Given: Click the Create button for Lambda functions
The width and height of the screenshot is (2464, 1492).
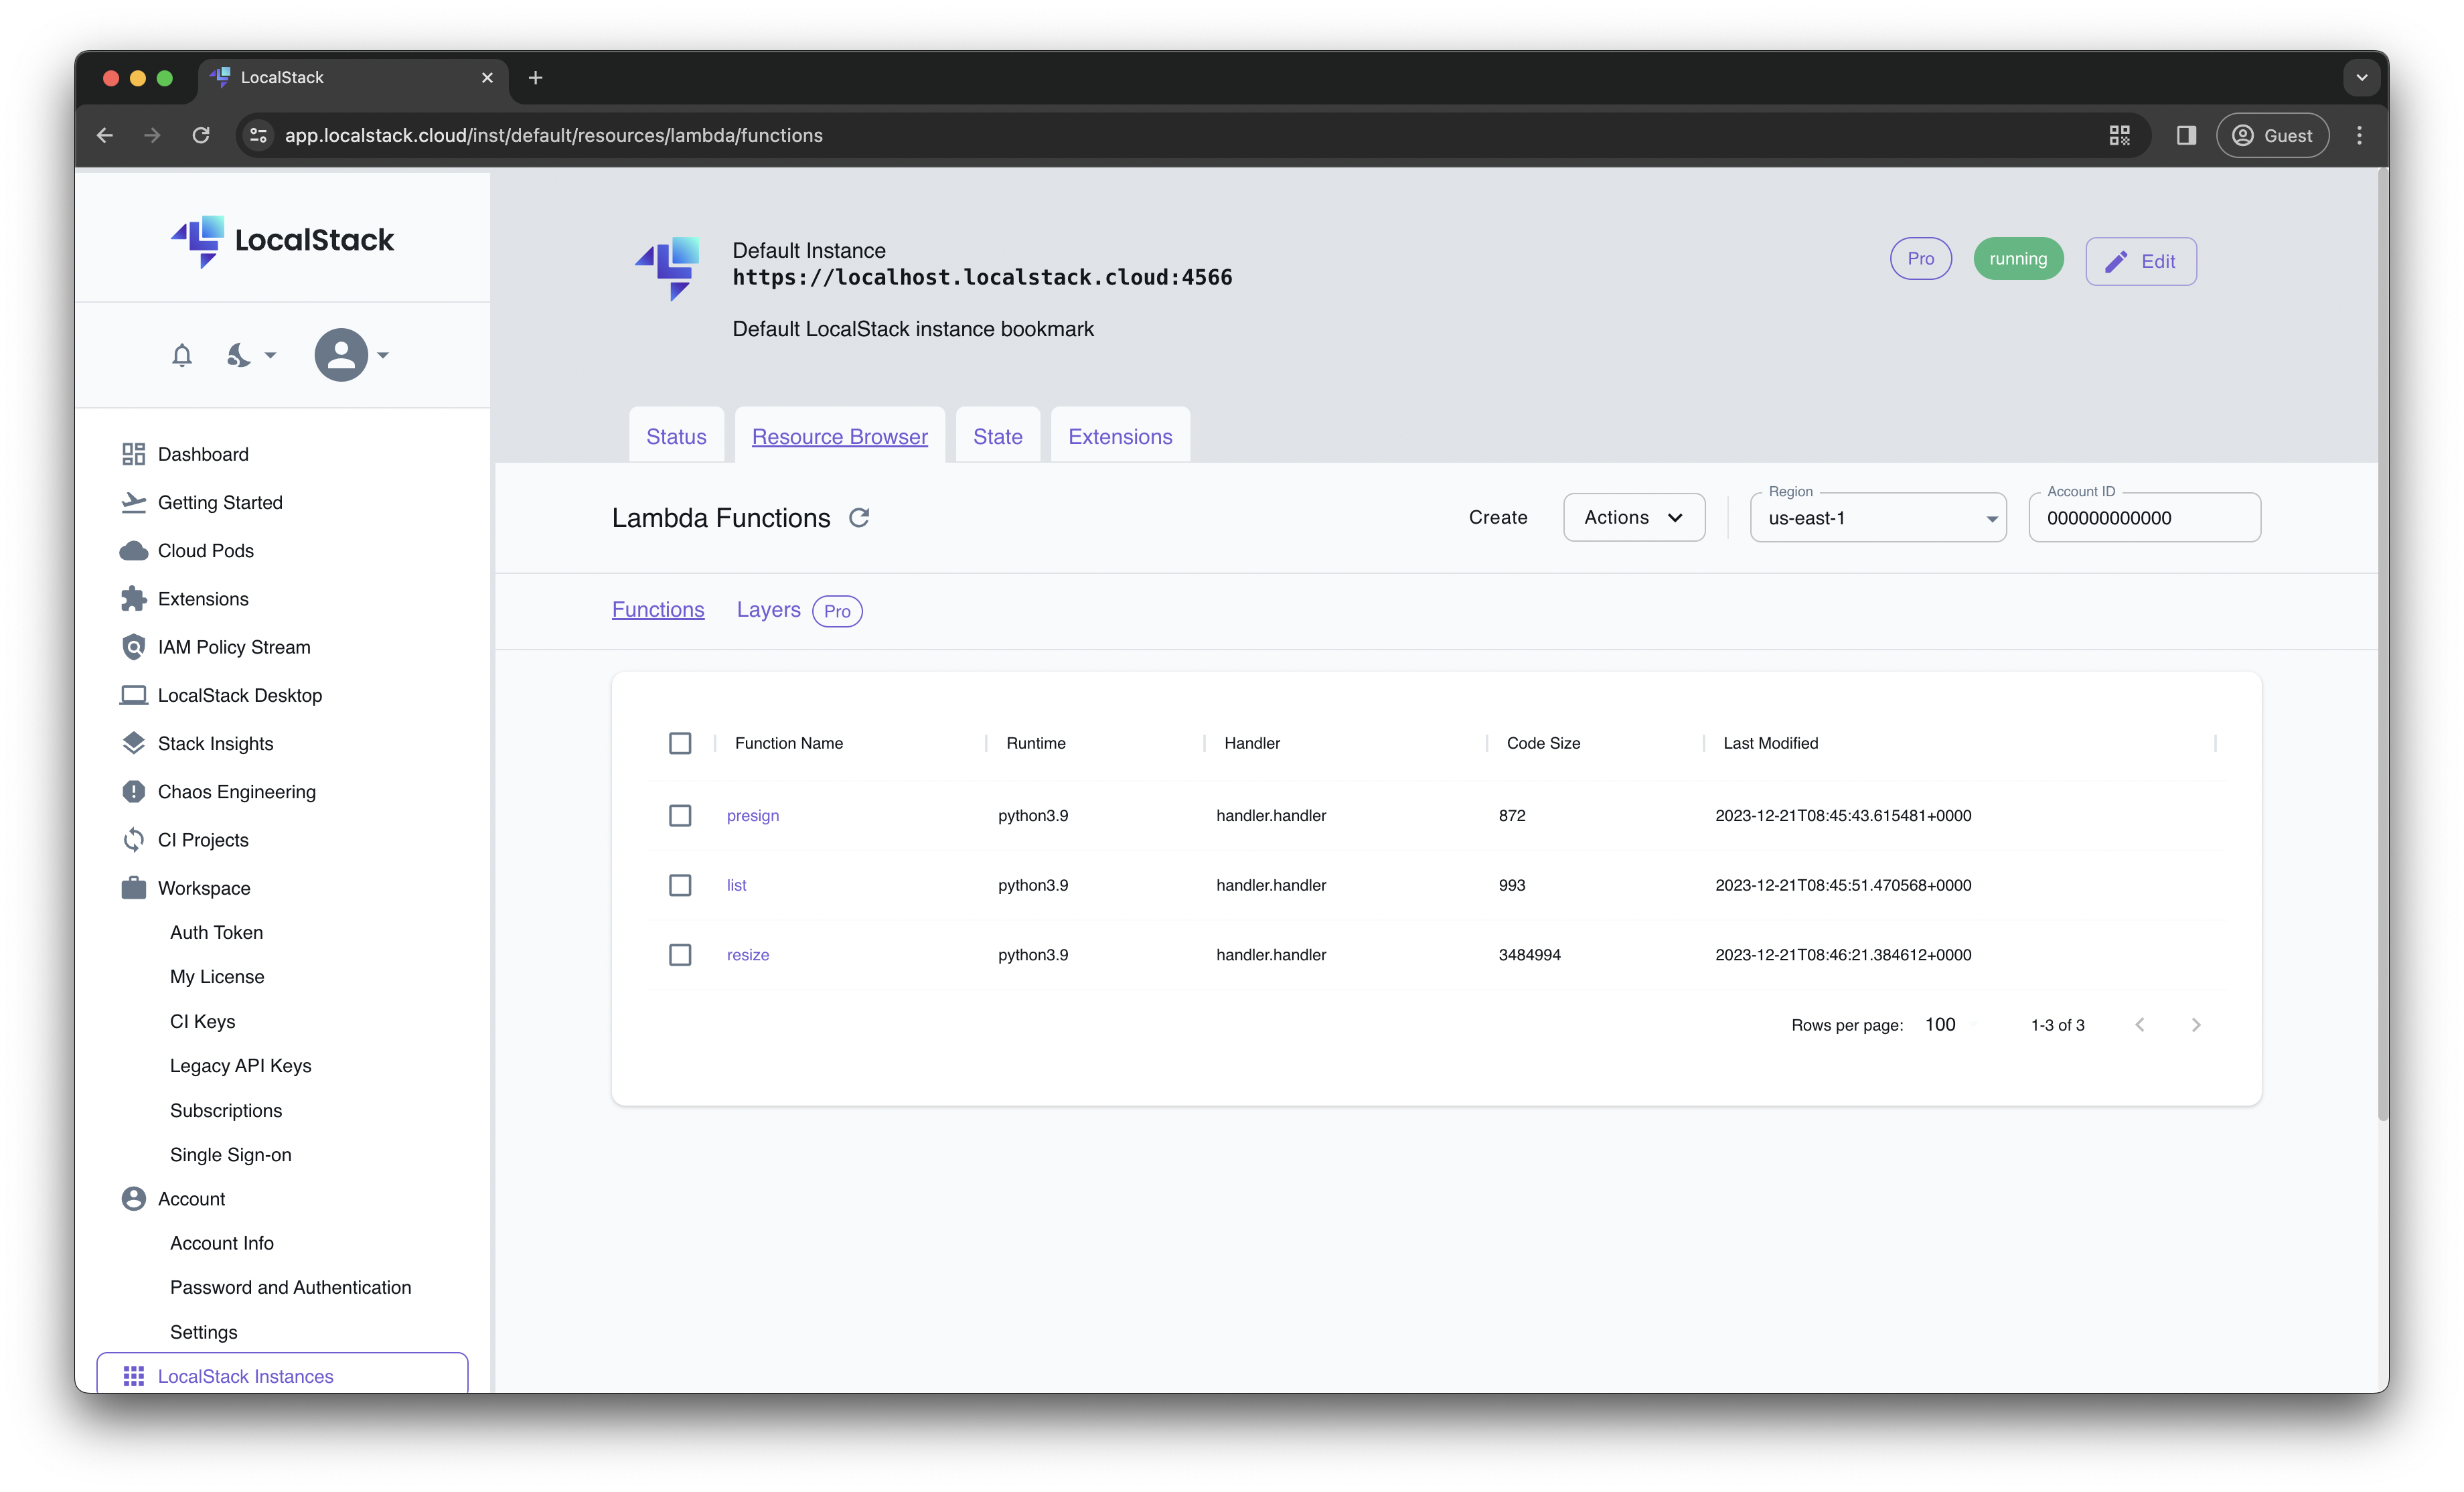Looking at the screenshot, I should coord(1497,517).
